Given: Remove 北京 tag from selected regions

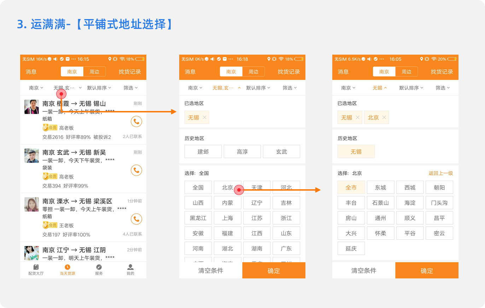Looking at the screenshot, I should point(384,117).
